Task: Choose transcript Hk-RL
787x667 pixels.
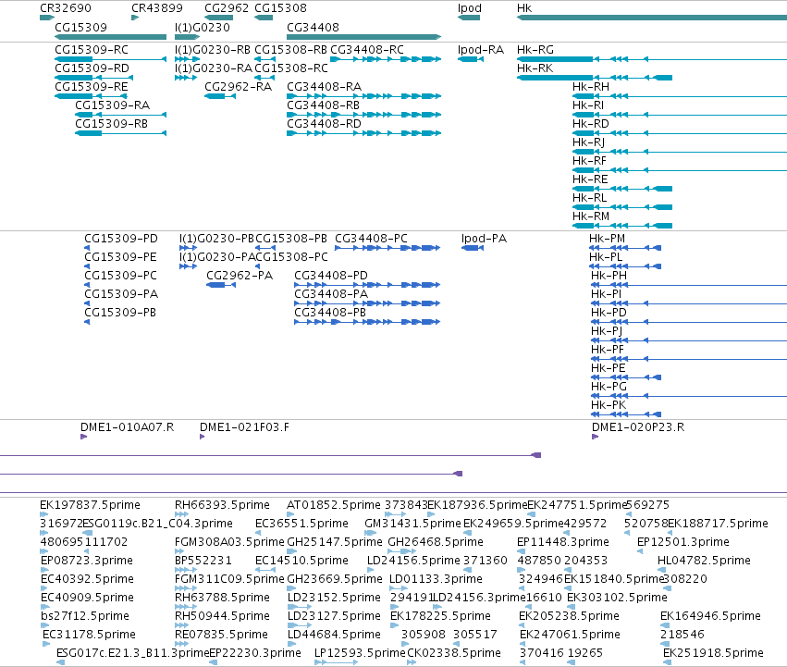Action: pyautogui.click(x=589, y=198)
